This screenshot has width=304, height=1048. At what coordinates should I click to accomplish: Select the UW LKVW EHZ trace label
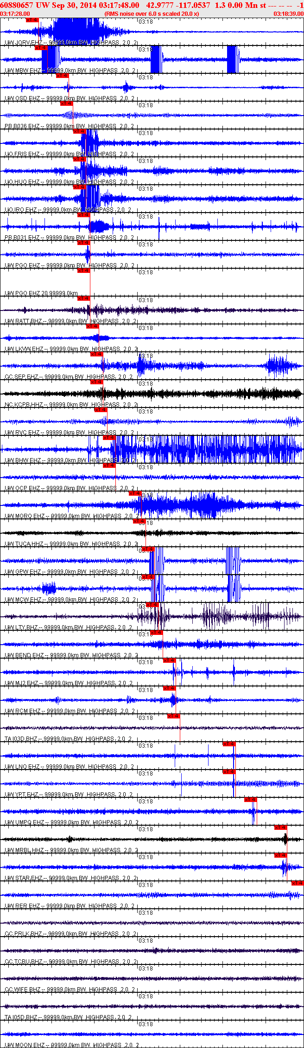click(x=71, y=349)
